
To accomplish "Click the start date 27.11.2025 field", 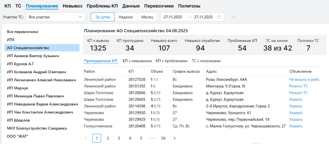I will (173, 17).
